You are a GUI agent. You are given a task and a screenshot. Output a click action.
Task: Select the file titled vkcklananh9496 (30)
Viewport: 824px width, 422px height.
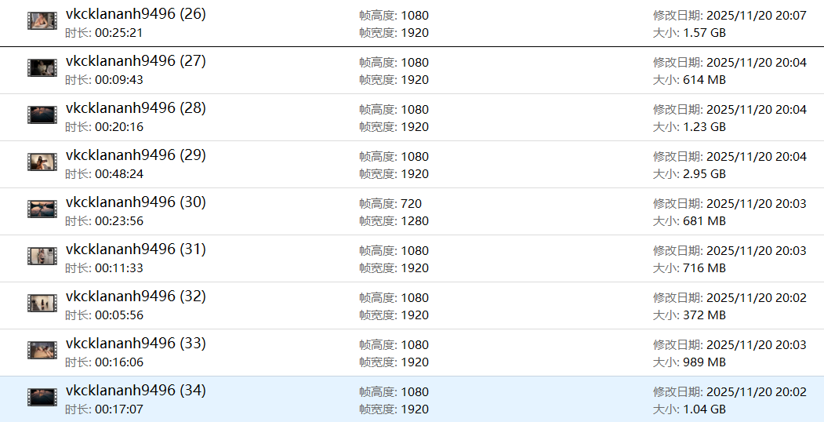click(x=136, y=202)
